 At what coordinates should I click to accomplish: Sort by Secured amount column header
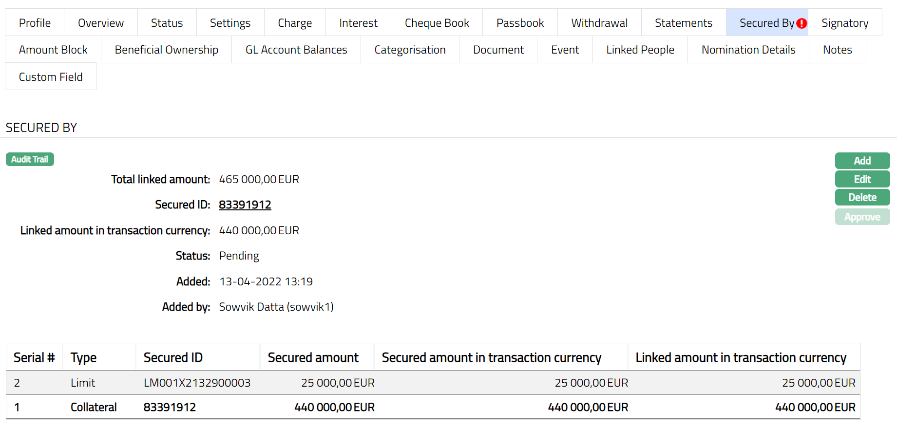tap(313, 357)
